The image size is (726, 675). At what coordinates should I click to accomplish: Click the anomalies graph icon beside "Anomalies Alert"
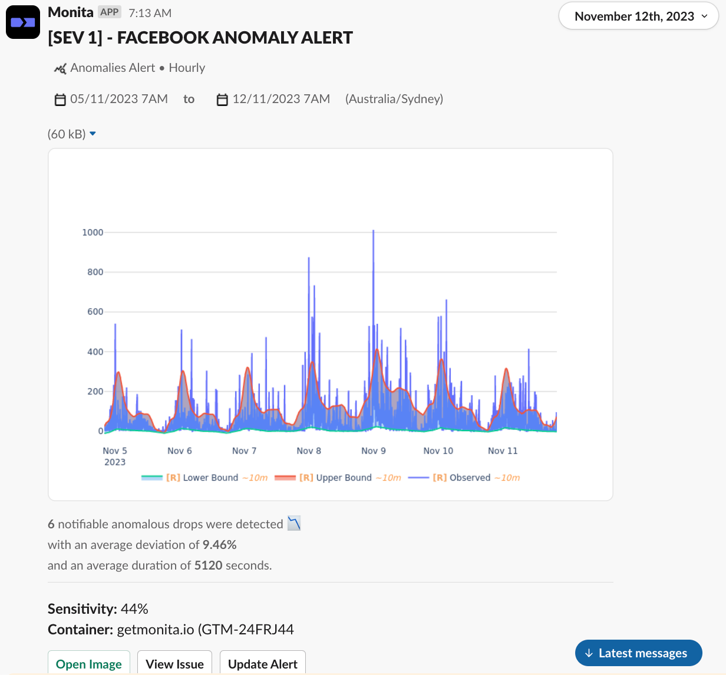tap(60, 68)
